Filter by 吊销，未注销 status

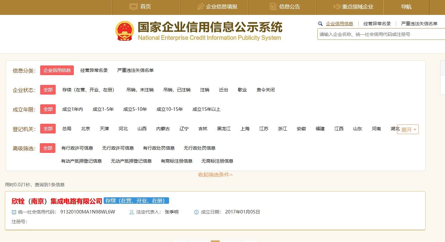140,90
